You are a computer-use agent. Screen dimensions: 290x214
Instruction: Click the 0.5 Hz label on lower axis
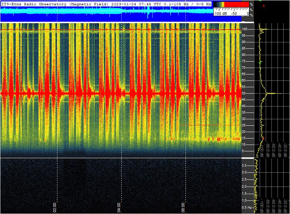click(247, 207)
